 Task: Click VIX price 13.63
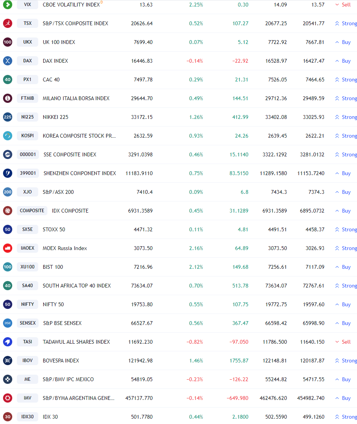(146, 5)
